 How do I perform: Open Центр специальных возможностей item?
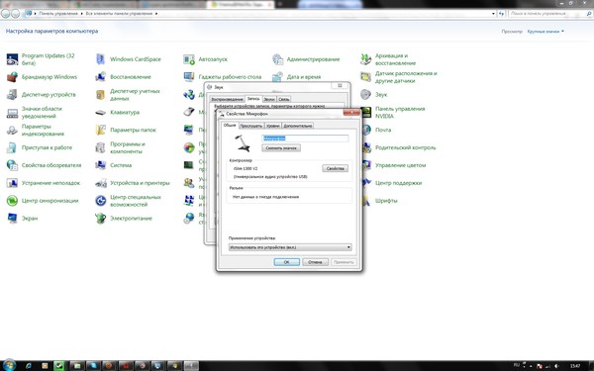click(129, 201)
